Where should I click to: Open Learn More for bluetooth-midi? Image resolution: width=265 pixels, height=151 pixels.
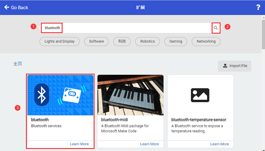149,144
